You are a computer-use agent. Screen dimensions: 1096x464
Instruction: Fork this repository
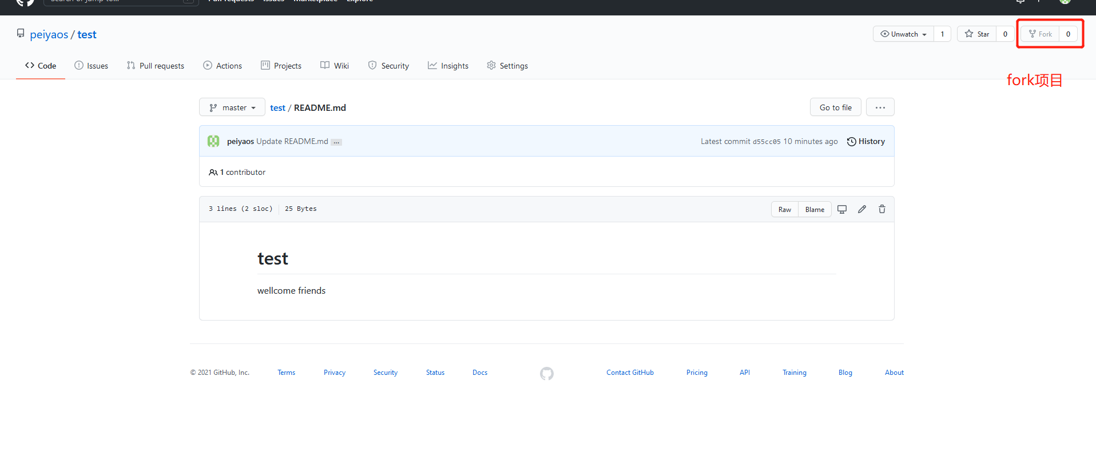point(1040,34)
